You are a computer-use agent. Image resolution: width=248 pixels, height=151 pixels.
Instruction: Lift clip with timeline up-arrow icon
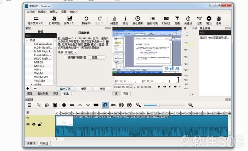80,105
